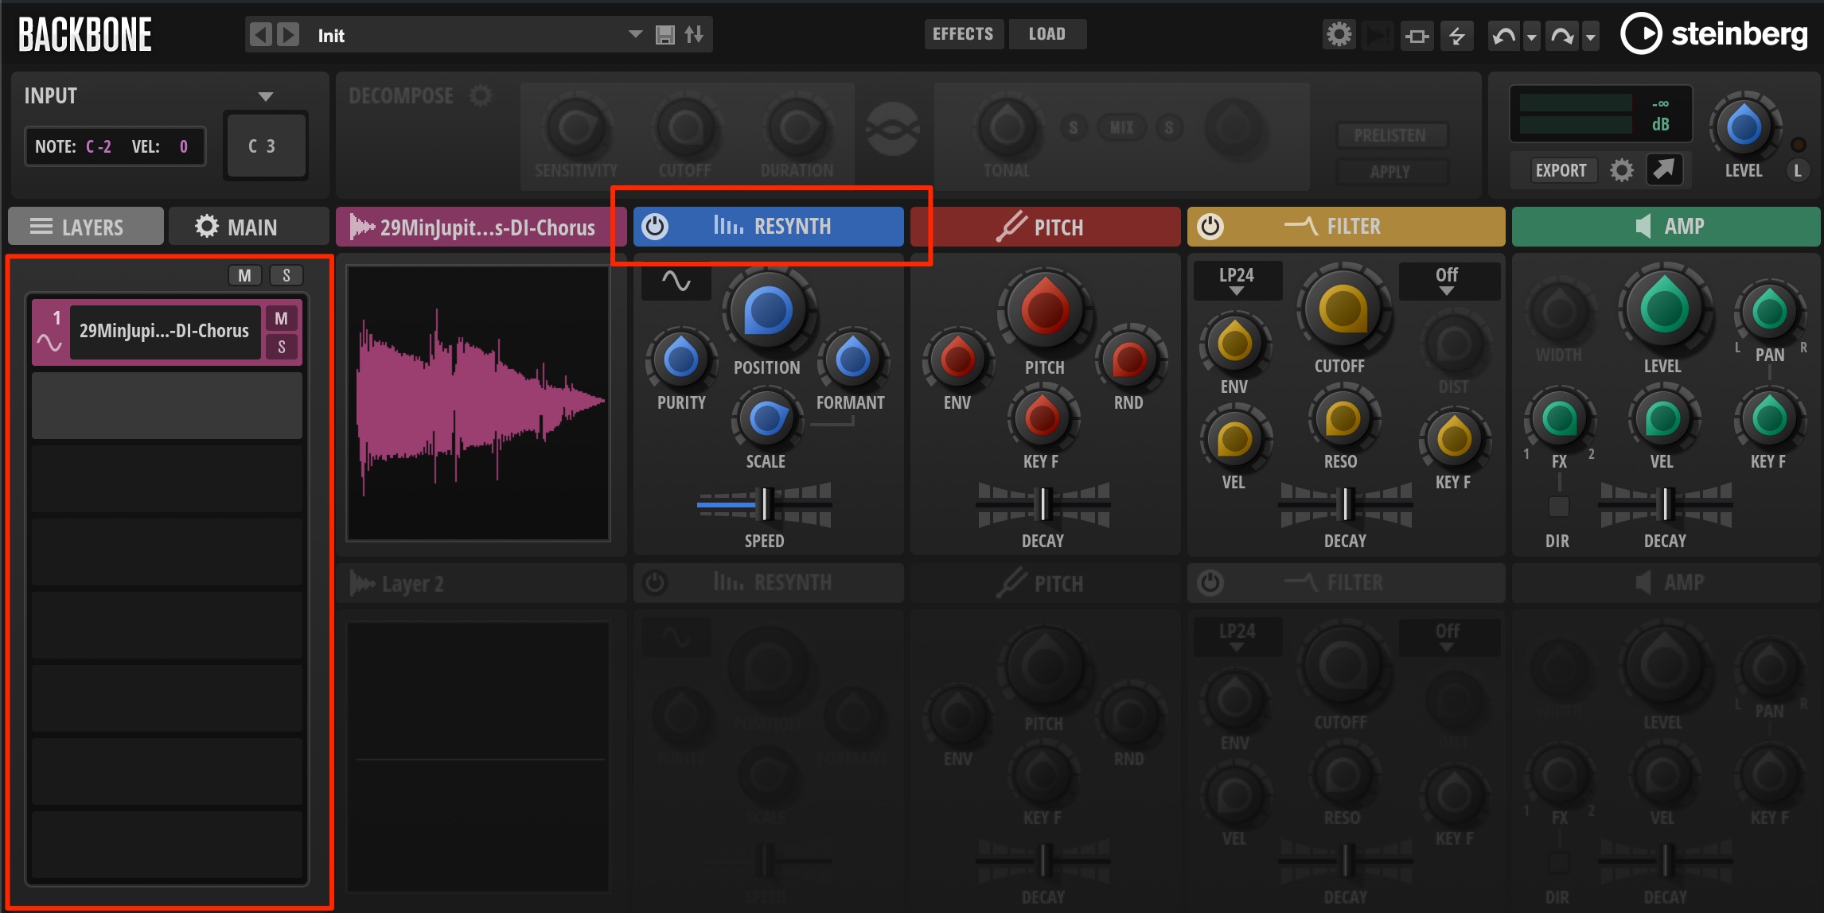
Task: Load the previous preset with left arrow
Action: tap(260, 35)
